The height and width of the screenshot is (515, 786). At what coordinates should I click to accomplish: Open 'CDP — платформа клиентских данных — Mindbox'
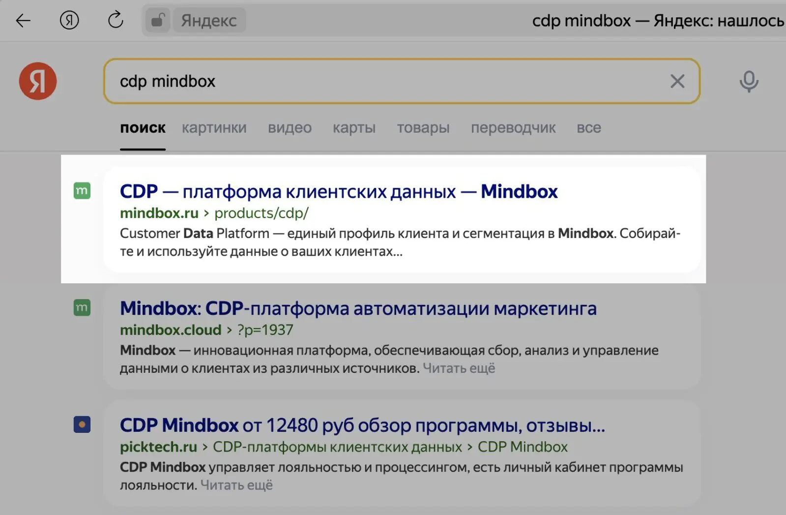coord(339,191)
